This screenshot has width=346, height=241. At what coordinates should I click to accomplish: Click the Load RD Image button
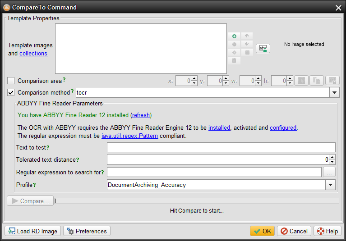(x=32, y=231)
